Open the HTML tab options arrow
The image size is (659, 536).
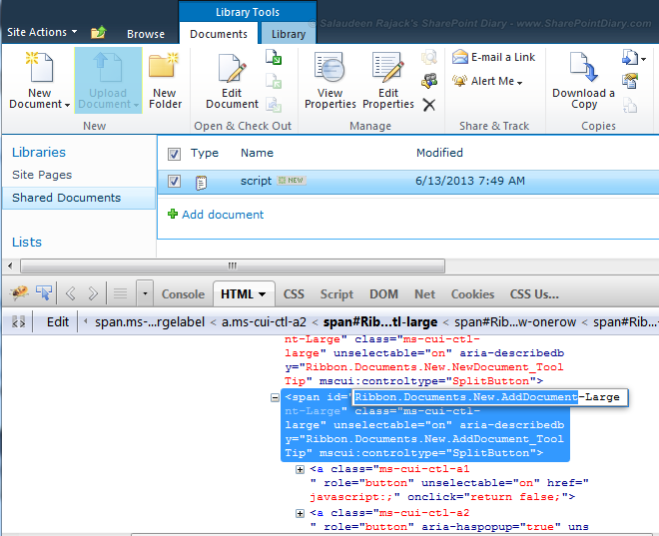263,294
